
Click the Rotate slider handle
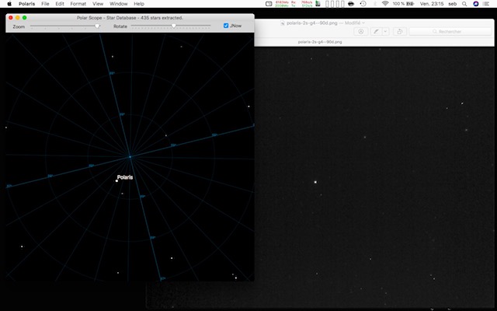click(173, 26)
